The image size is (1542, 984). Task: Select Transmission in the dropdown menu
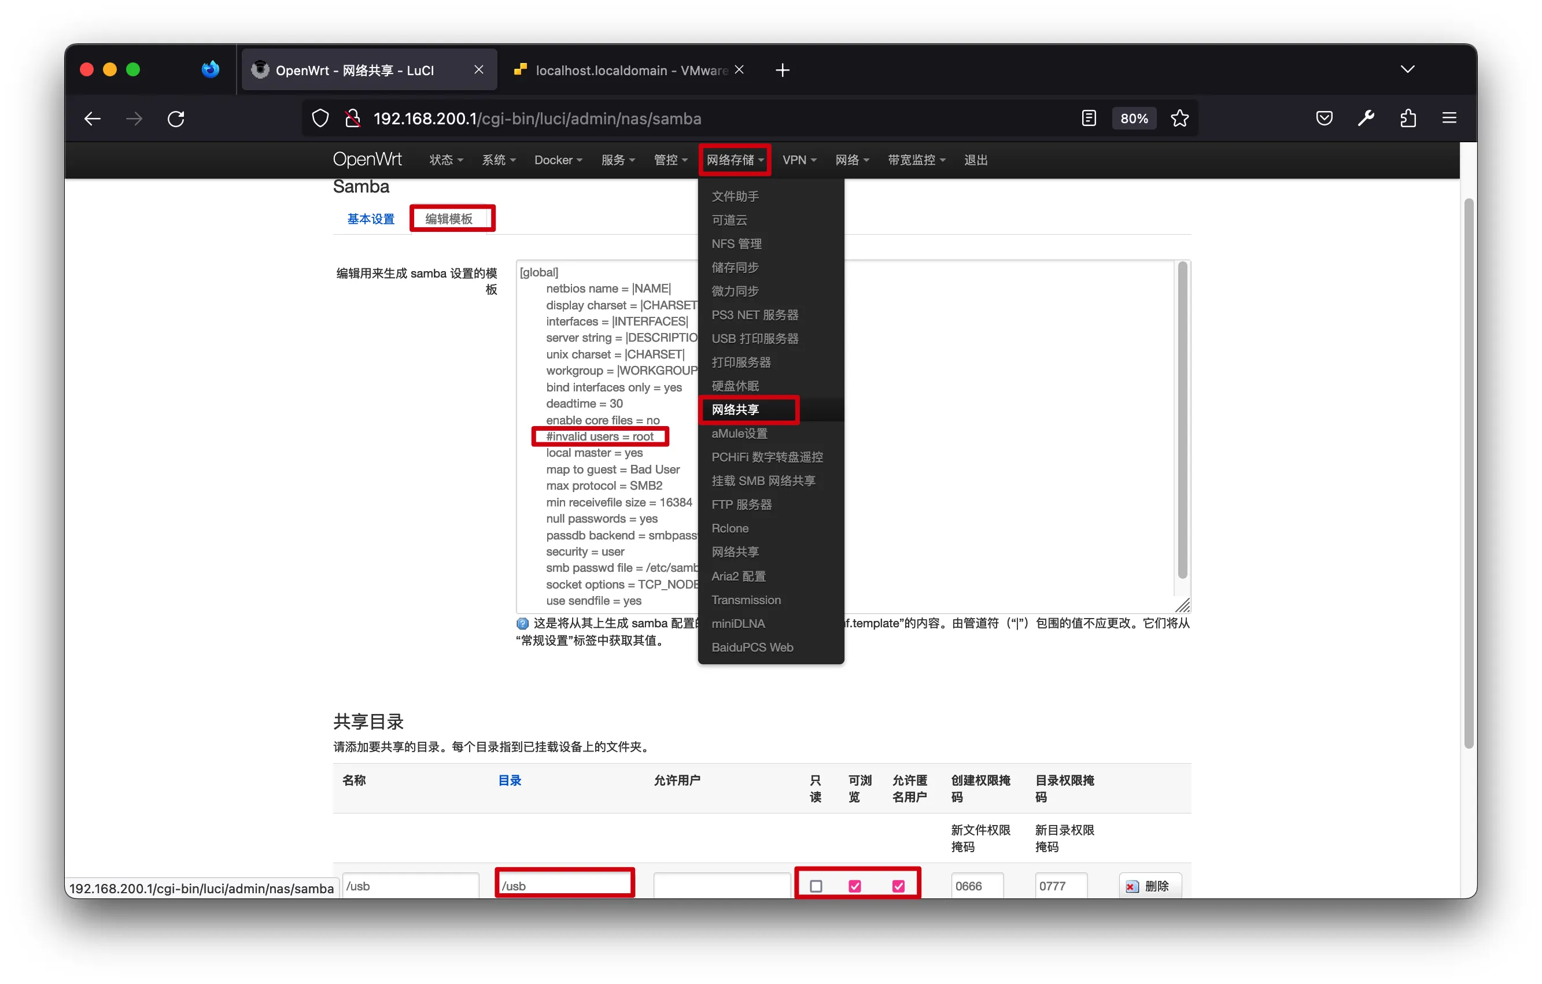(771, 600)
